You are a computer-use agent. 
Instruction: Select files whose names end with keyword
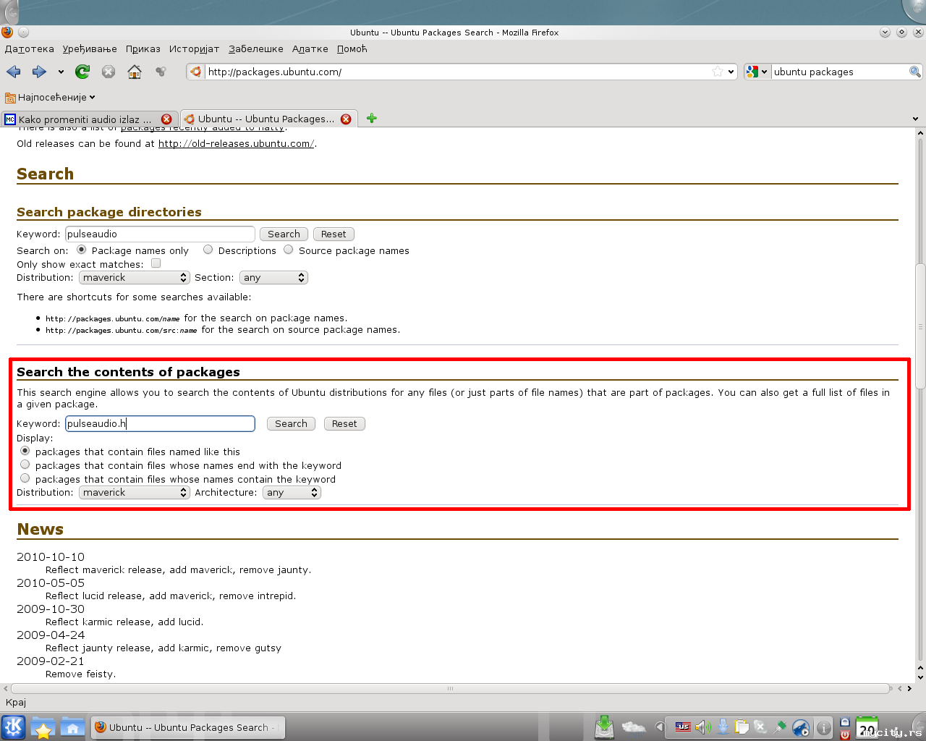(x=25, y=465)
